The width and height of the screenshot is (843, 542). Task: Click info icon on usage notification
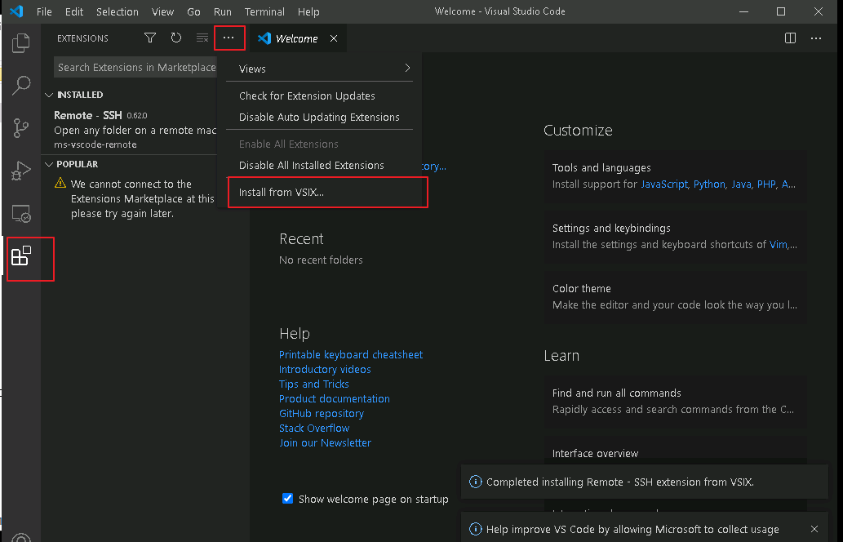pyautogui.click(x=475, y=529)
